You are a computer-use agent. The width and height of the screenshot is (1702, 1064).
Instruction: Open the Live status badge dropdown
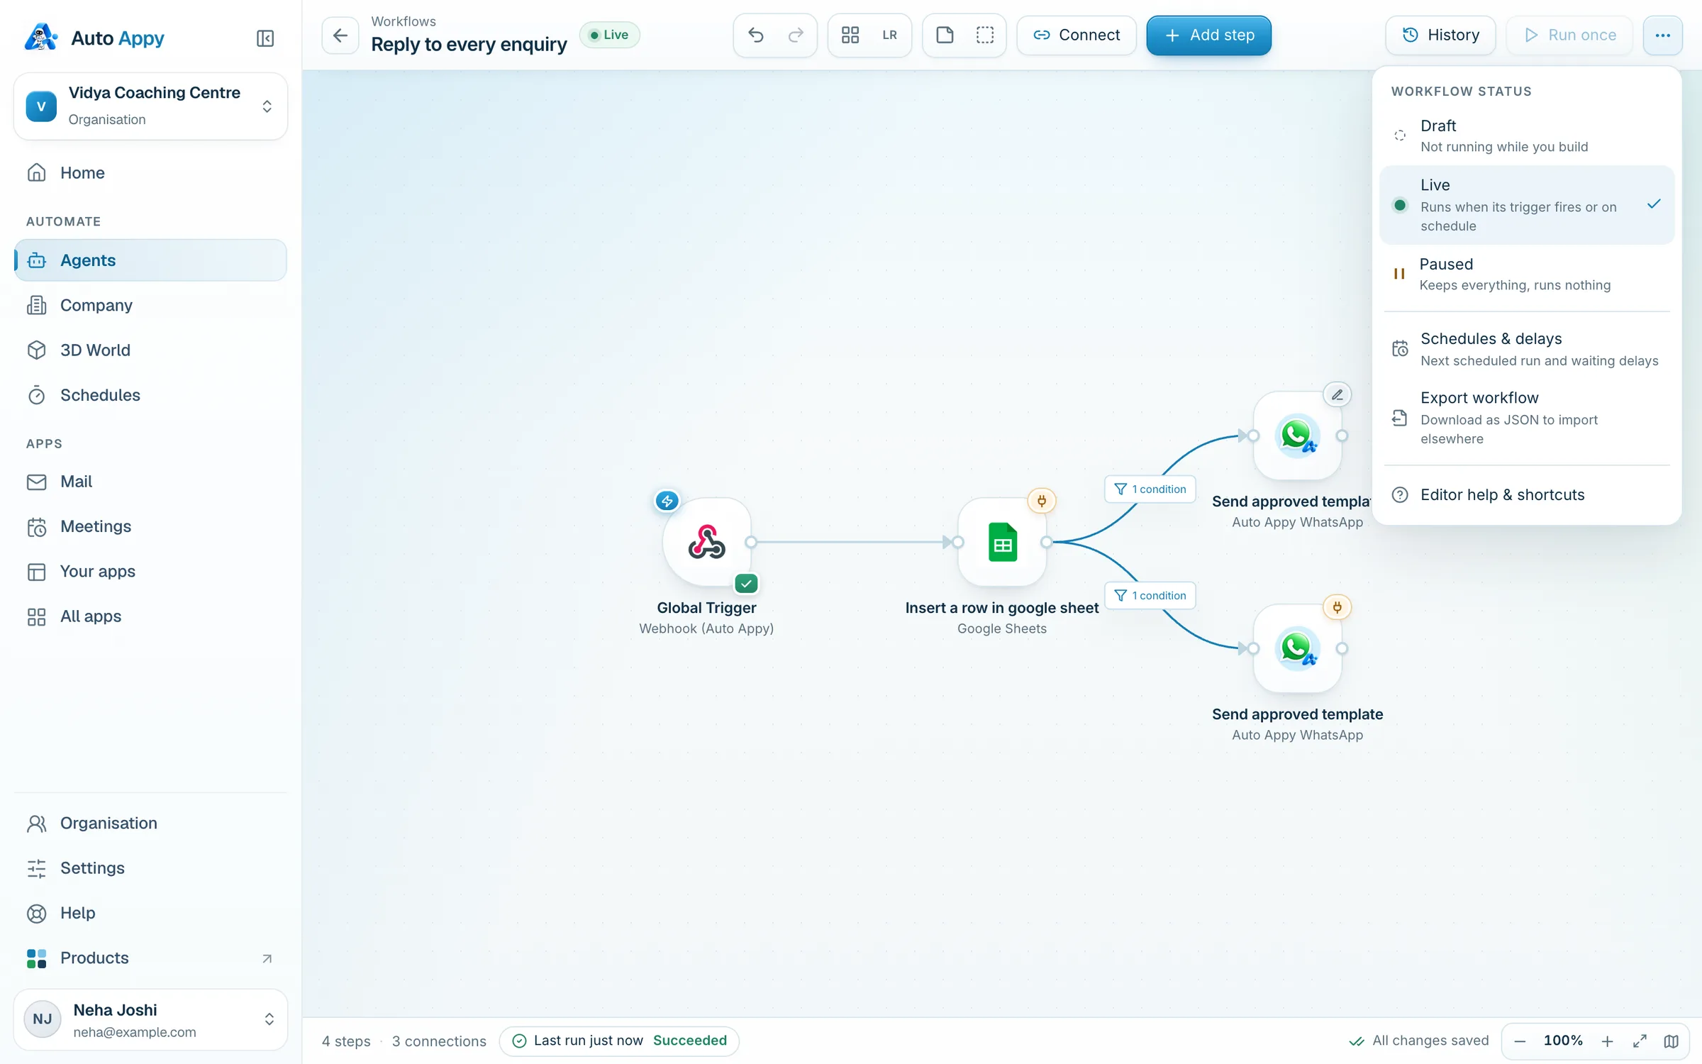(x=609, y=35)
